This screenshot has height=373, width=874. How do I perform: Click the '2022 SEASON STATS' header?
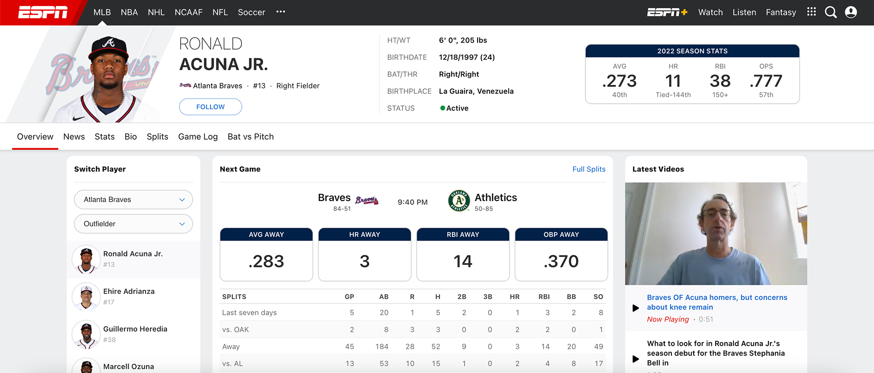[692, 51]
